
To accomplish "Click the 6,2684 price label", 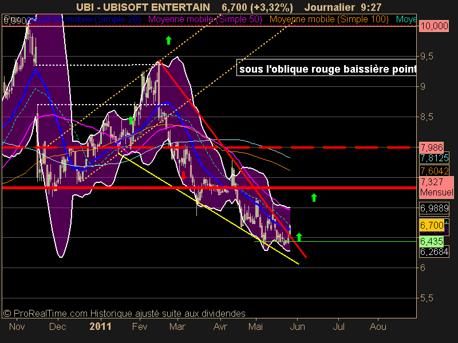I will [x=434, y=252].
